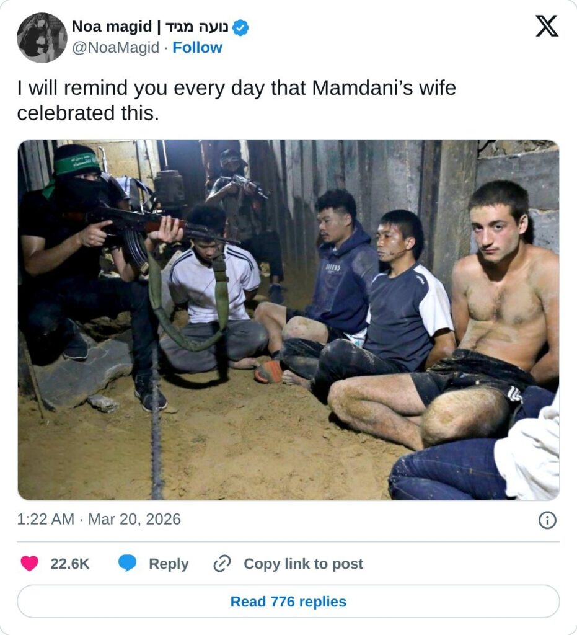Screen dimensions: 577x635
Task: Click the blue reply speech bubble icon
Action: click(127, 563)
